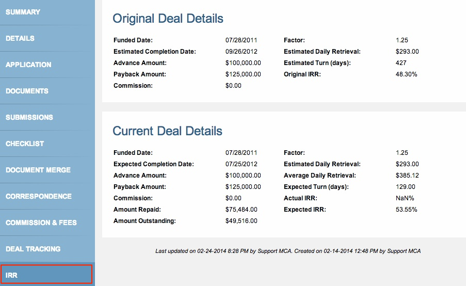
Task: Click Amount Outstanding value $49,516.00
Action: (242, 221)
